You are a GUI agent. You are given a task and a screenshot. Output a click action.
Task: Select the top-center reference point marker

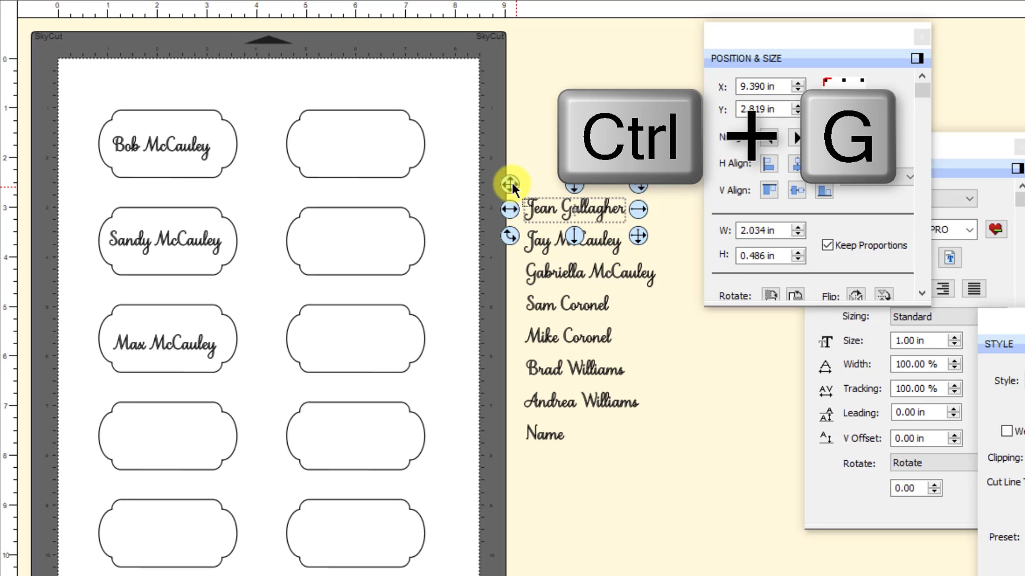click(x=844, y=80)
